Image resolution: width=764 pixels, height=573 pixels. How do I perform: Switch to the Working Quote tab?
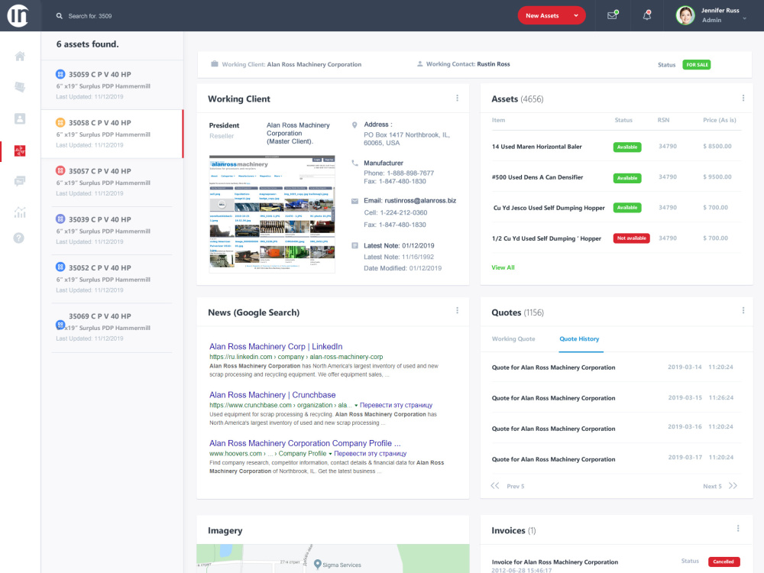click(x=514, y=338)
